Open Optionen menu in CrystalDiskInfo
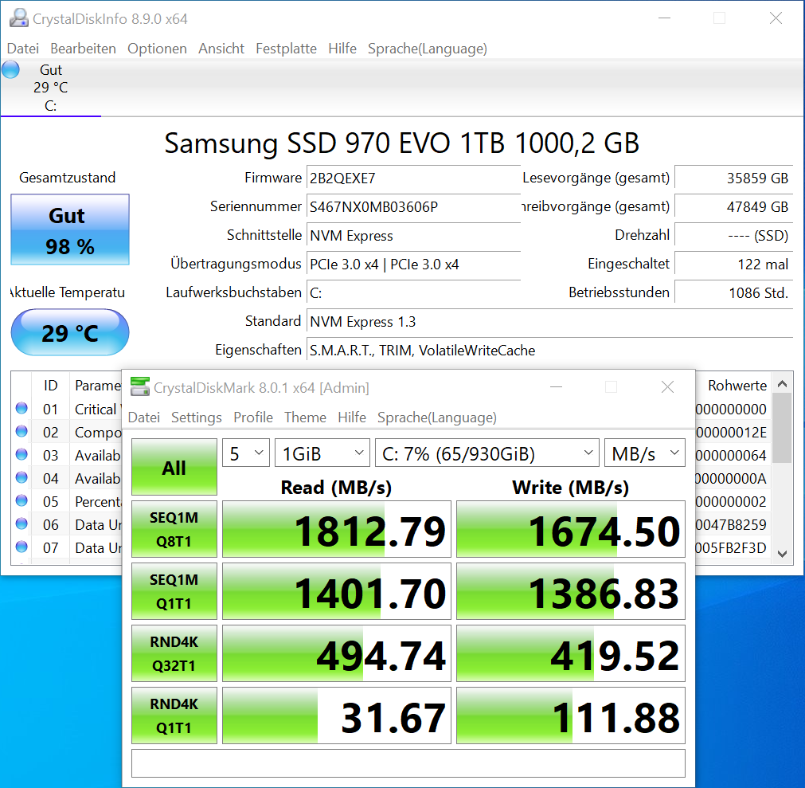This screenshot has width=805, height=788. [157, 49]
